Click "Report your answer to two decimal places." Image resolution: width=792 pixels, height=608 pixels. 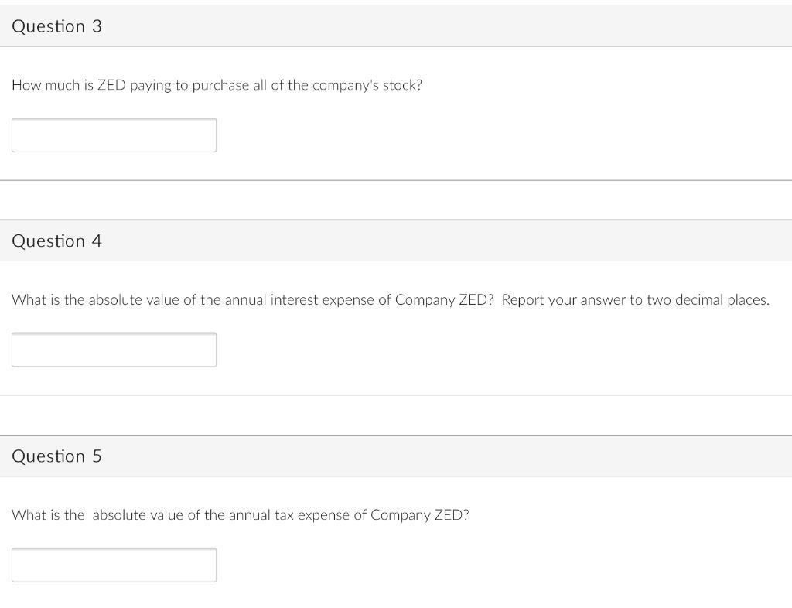(636, 300)
